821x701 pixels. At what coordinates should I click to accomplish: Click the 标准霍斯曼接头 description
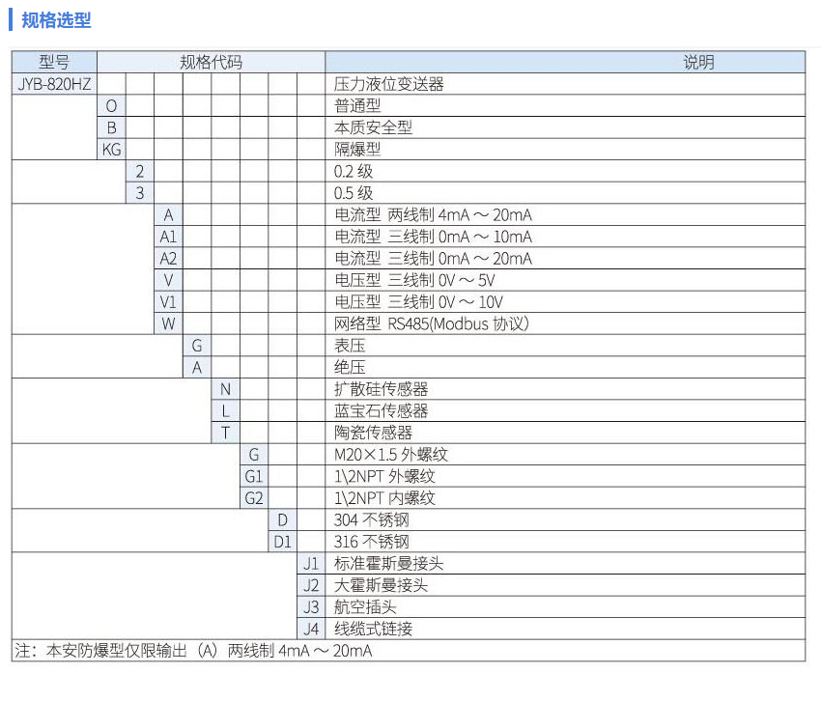pyautogui.click(x=389, y=563)
